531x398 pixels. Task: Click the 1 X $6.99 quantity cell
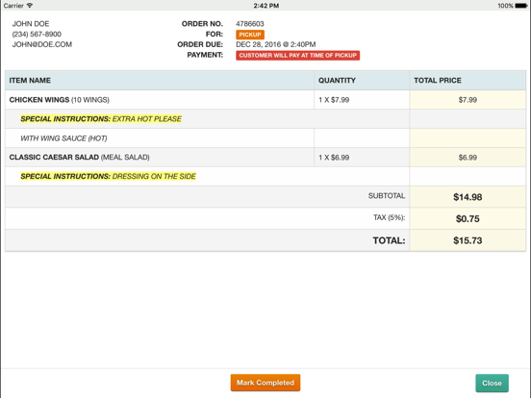(x=362, y=157)
